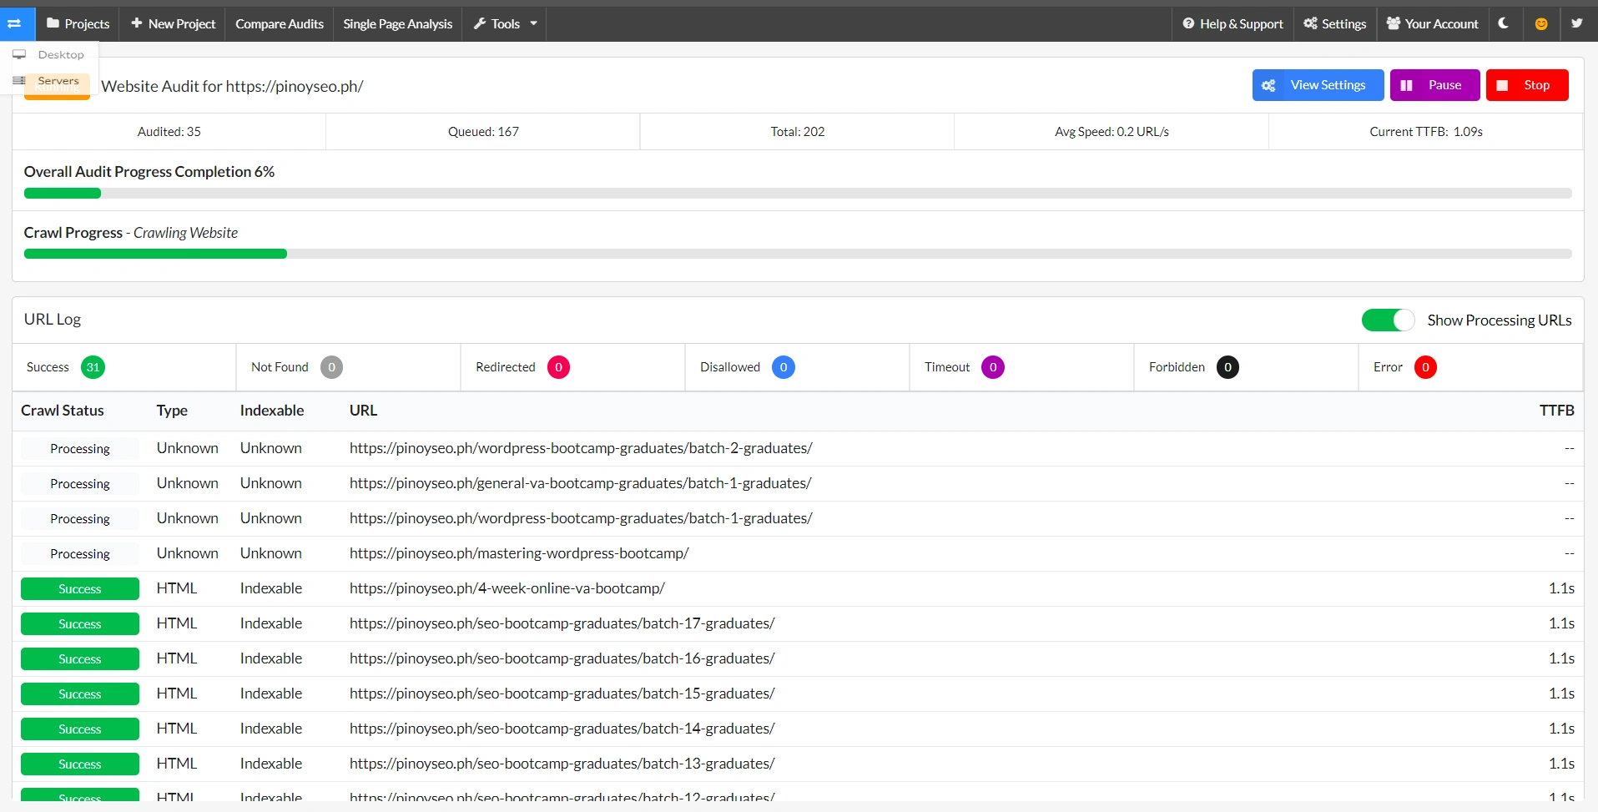This screenshot has height=812, width=1598.
Task: Click the New Project plus icon
Action: [136, 23]
